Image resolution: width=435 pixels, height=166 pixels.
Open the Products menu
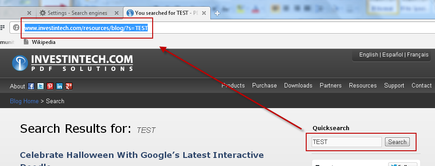(233, 86)
